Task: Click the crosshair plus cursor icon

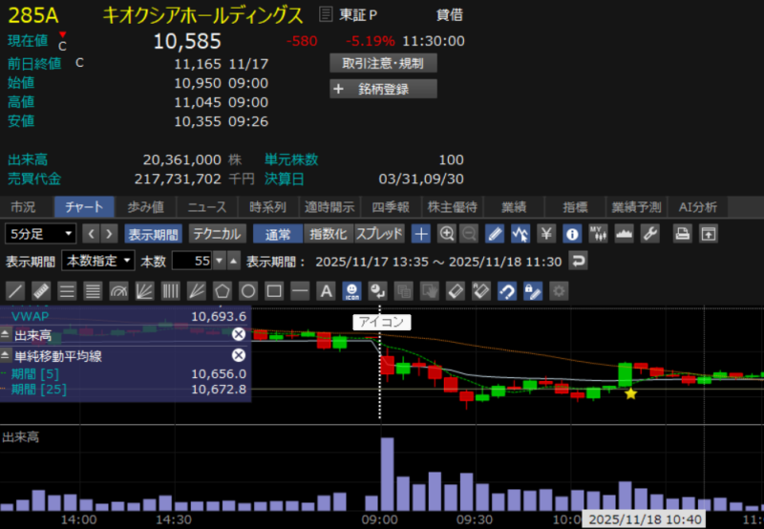Action: point(421,234)
